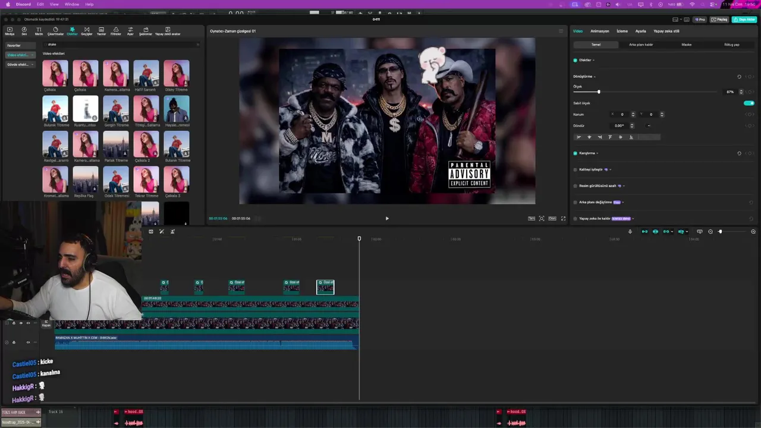Click the microphone record icon in timeline
761x428 pixels.
(x=630, y=231)
